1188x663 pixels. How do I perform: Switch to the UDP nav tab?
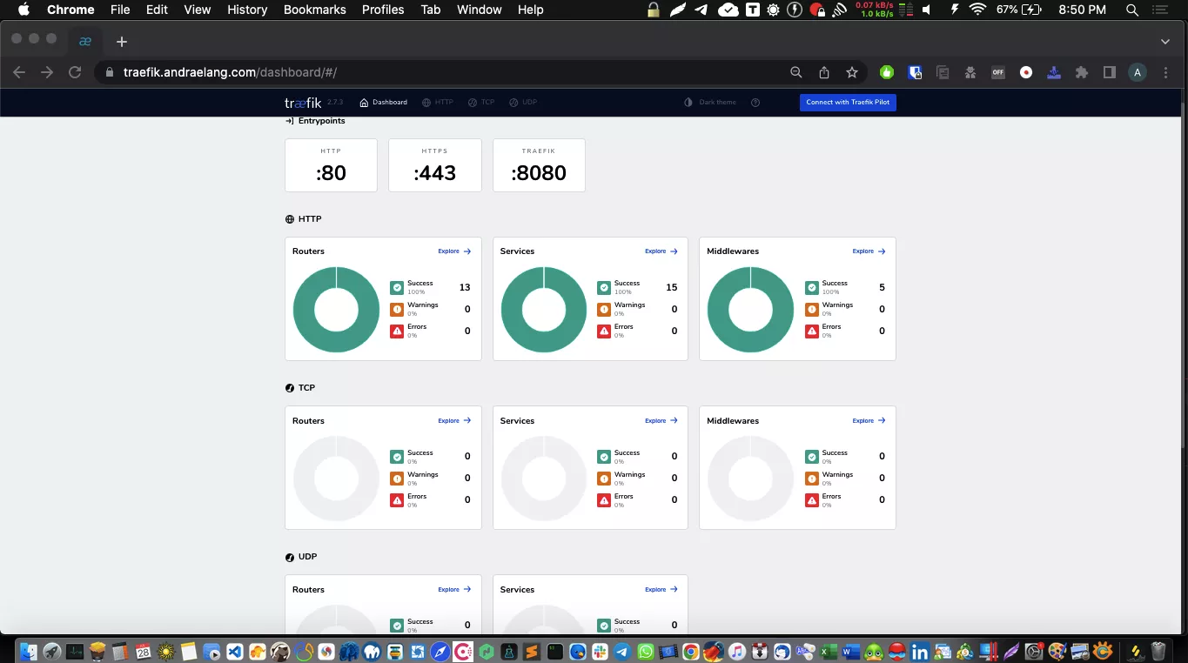(x=523, y=103)
